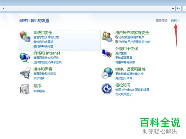Click 卸载程序 link
This screenshot has width=186, height=139.
[39, 91]
